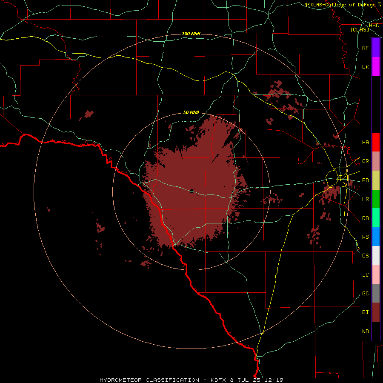Image resolution: width=383 pixels, height=383 pixels.
Task: Click the ND black legend swatch
Action: coord(376,331)
